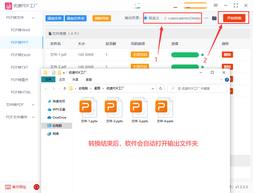Click the green completion check for 文件-1.pdf
This screenshot has height=193, width=253.
202,55
